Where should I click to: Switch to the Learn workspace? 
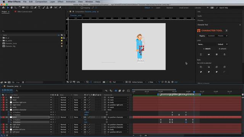(158, 8)
